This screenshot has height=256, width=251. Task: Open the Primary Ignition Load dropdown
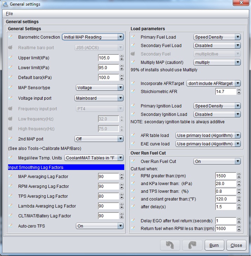click(x=217, y=106)
